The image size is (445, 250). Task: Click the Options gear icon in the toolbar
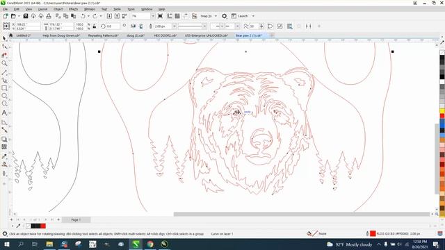(224, 16)
